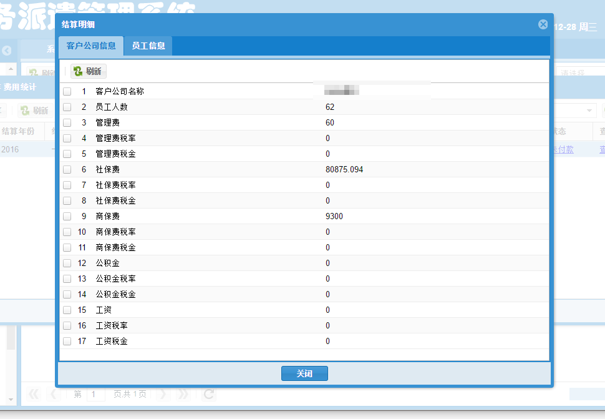Screen dimensions: 605x419
Task: Click the 刷新 button in 费用统计 toolbar
Action: pos(34,111)
